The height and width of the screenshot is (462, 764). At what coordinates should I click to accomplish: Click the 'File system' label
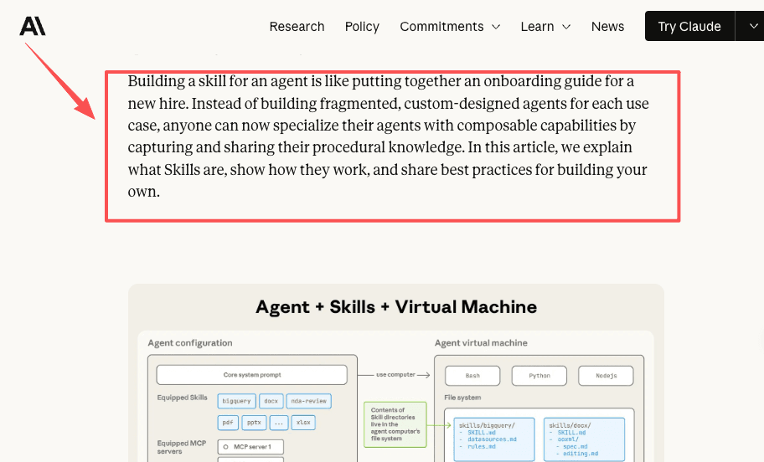(x=462, y=398)
